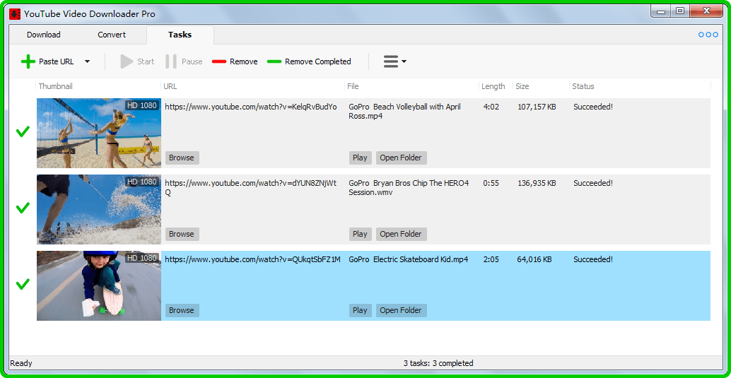Screen dimensions: 731x378
Task: Click the 64,016 KB size value
Action: coord(534,259)
